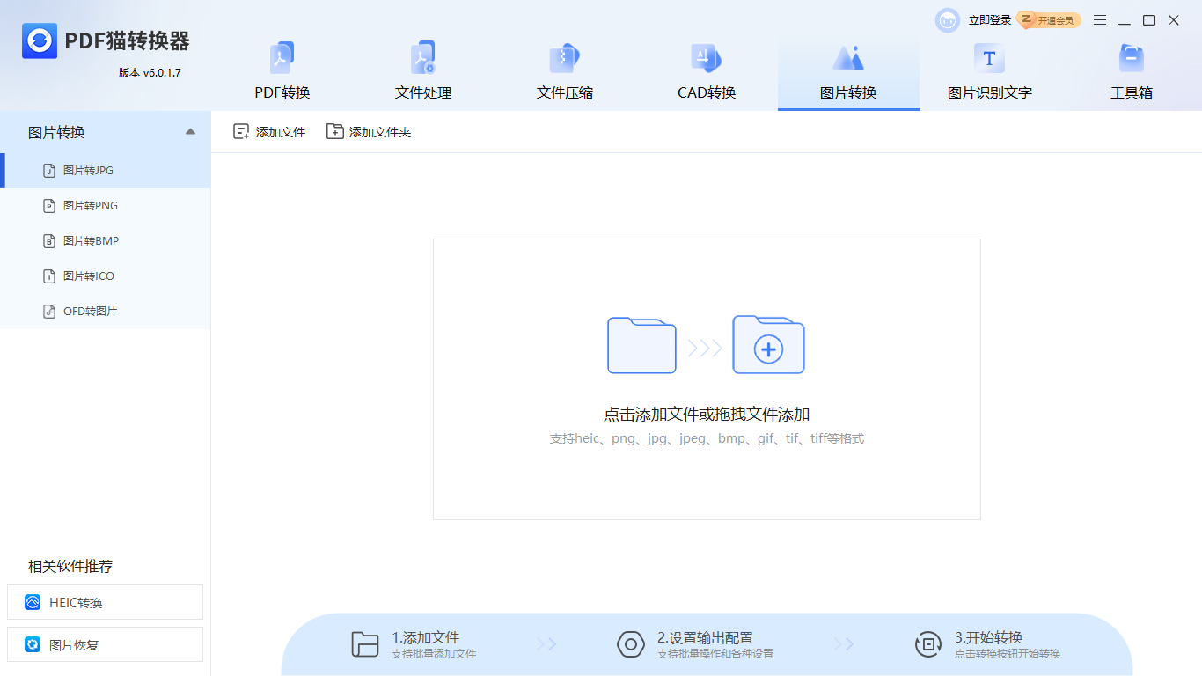Switch to the 文件处理 tab
1202x676 pixels.
coord(421,70)
